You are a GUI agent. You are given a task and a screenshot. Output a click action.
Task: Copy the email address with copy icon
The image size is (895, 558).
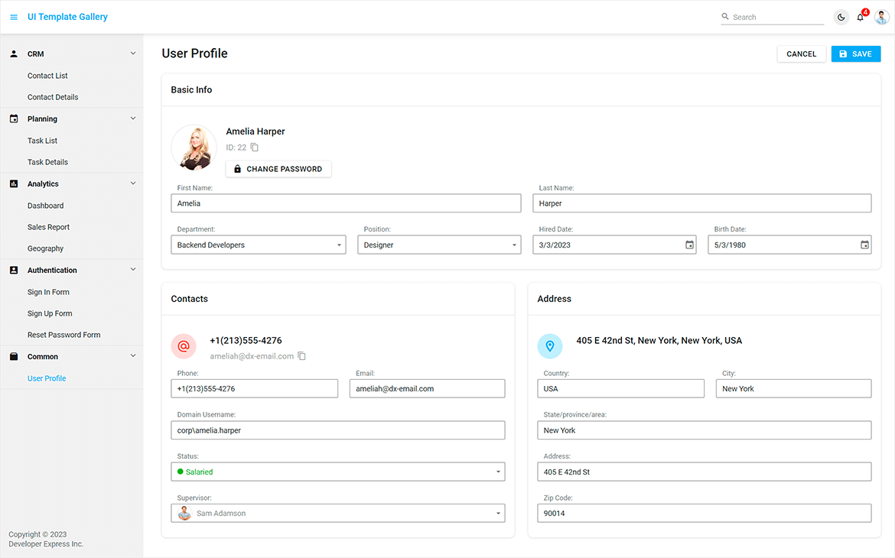(302, 356)
